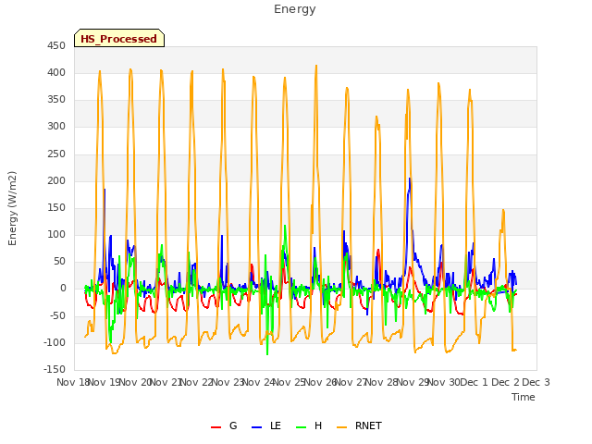Click the Nov 26 x-axis label
The width and height of the screenshot is (592, 444).
click(x=321, y=382)
